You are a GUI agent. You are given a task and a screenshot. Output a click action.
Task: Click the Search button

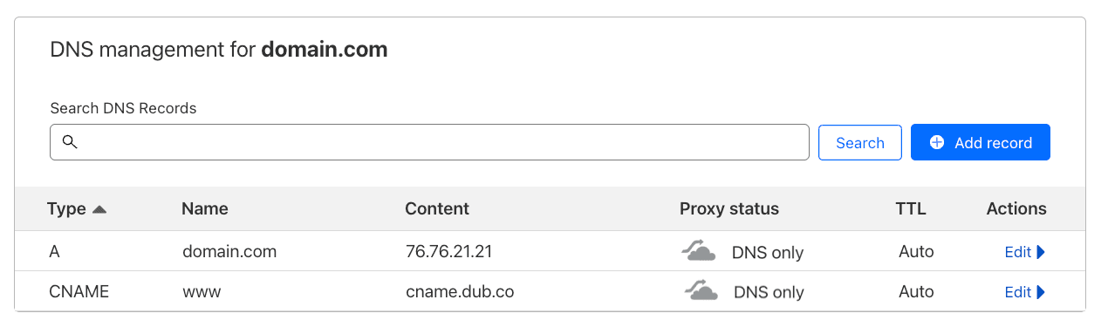pos(859,142)
